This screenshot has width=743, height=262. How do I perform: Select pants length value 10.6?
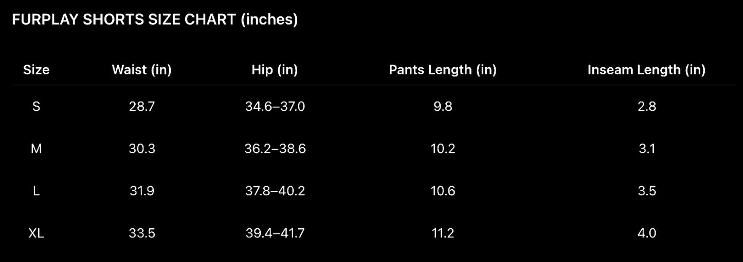coord(442,191)
